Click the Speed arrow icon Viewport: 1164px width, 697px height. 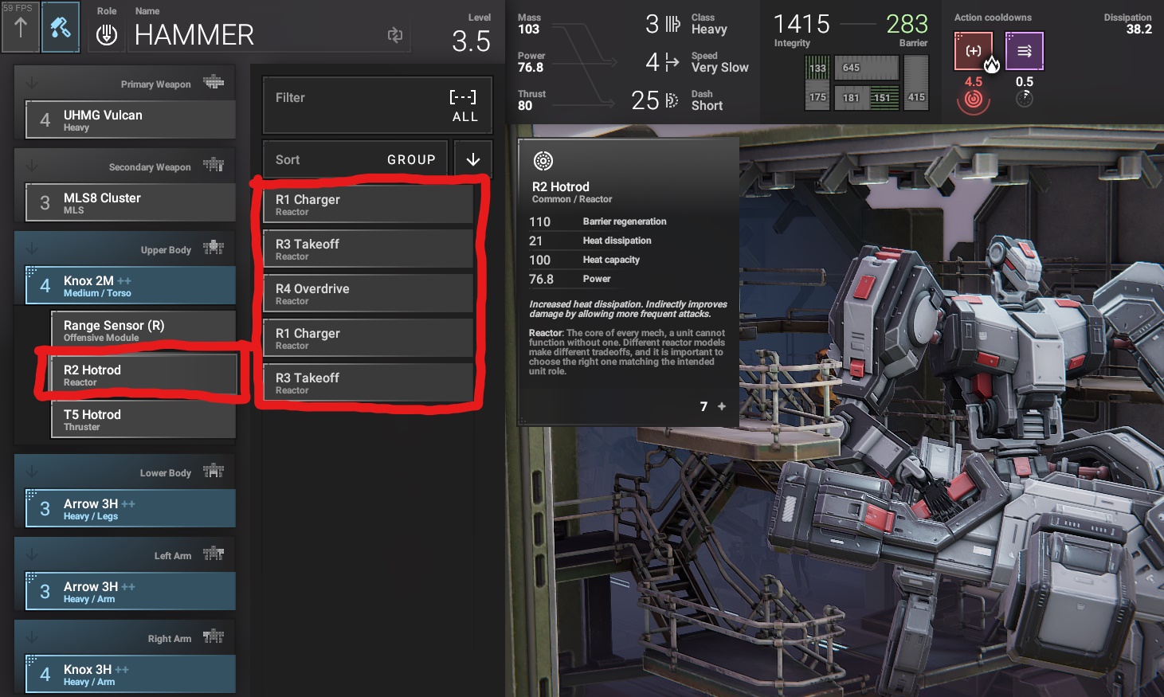pyautogui.click(x=672, y=62)
